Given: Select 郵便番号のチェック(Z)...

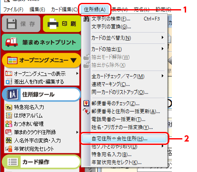Looking at the screenshot, I should (x=124, y=103).
